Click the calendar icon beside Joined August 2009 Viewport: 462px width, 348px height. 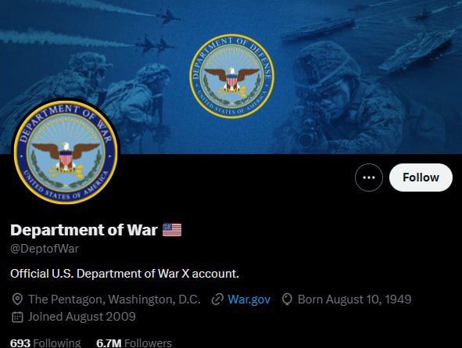[17, 317]
